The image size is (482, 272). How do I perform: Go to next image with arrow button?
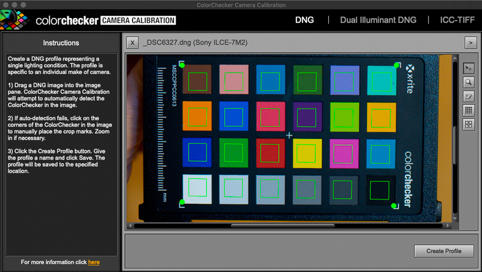point(471,43)
